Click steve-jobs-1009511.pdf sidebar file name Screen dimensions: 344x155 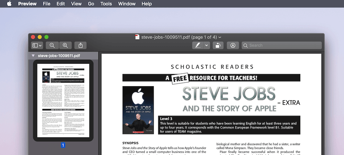[59, 56]
